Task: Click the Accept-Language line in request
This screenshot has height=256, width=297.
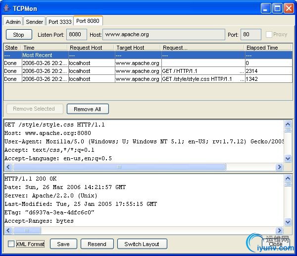Action: click(x=58, y=158)
